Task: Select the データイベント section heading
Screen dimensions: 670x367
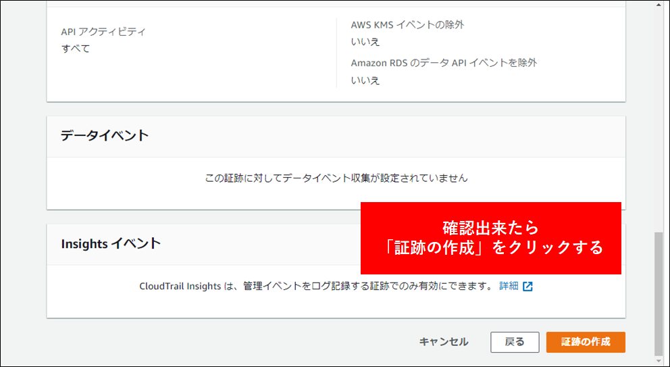Action: coord(105,136)
